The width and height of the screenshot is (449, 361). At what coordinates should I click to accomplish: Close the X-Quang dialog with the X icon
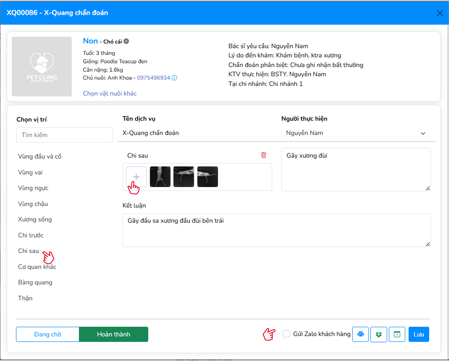439,13
